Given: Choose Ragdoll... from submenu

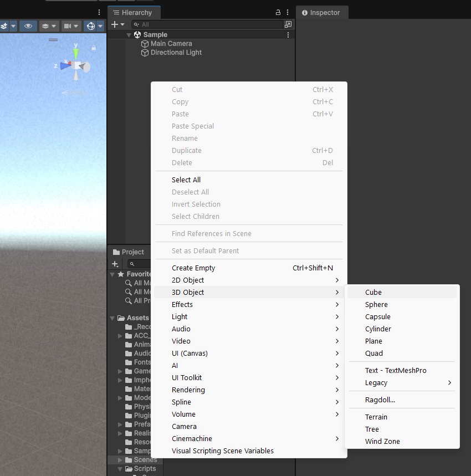Looking at the screenshot, I should coord(402,400).
